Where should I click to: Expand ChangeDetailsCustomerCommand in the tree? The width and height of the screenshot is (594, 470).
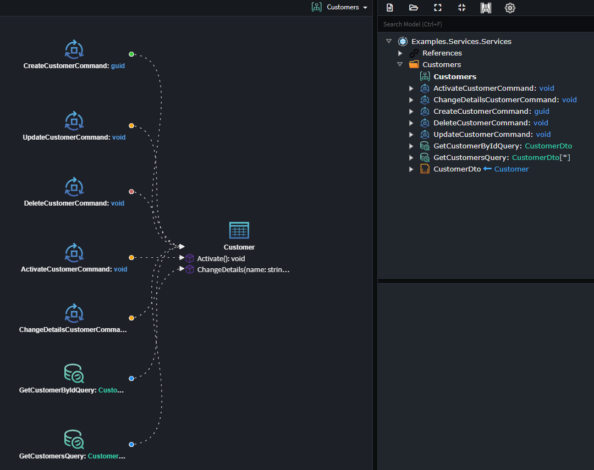pyautogui.click(x=411, y=100)
